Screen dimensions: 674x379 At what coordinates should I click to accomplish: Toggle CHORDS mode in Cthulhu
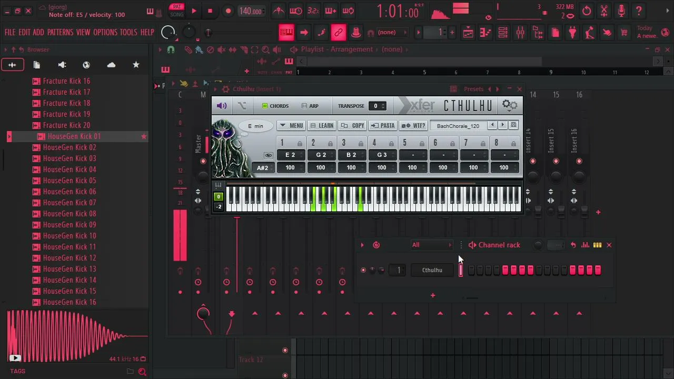[x=275, y=106]
